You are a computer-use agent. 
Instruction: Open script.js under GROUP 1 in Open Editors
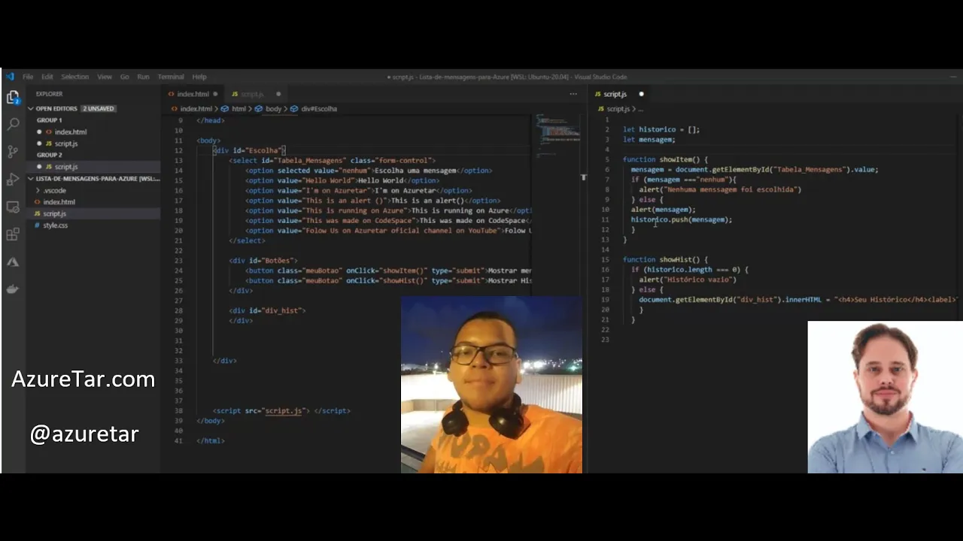pos(66,144)
